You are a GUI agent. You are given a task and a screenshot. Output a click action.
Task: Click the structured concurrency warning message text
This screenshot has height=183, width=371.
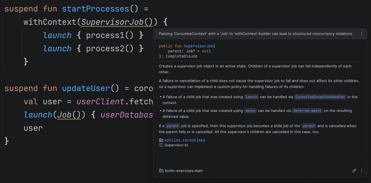point(255,34)
